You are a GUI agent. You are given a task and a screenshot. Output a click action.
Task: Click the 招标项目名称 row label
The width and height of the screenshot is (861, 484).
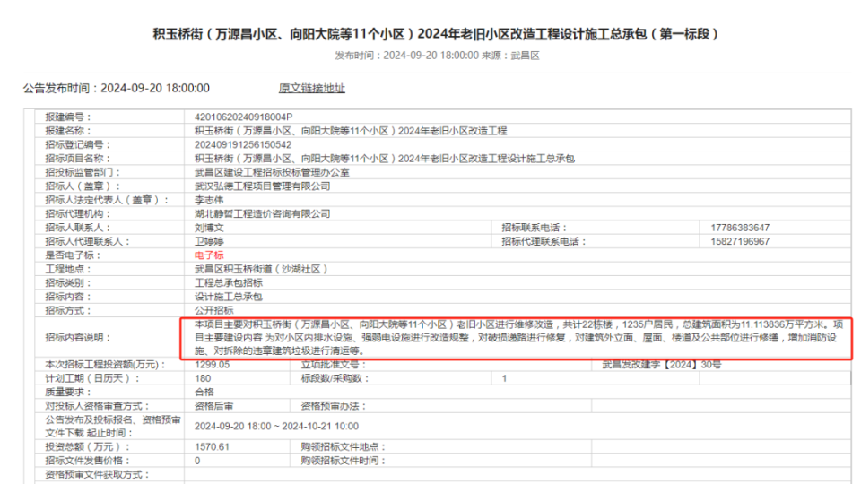[x=78, y=159]
